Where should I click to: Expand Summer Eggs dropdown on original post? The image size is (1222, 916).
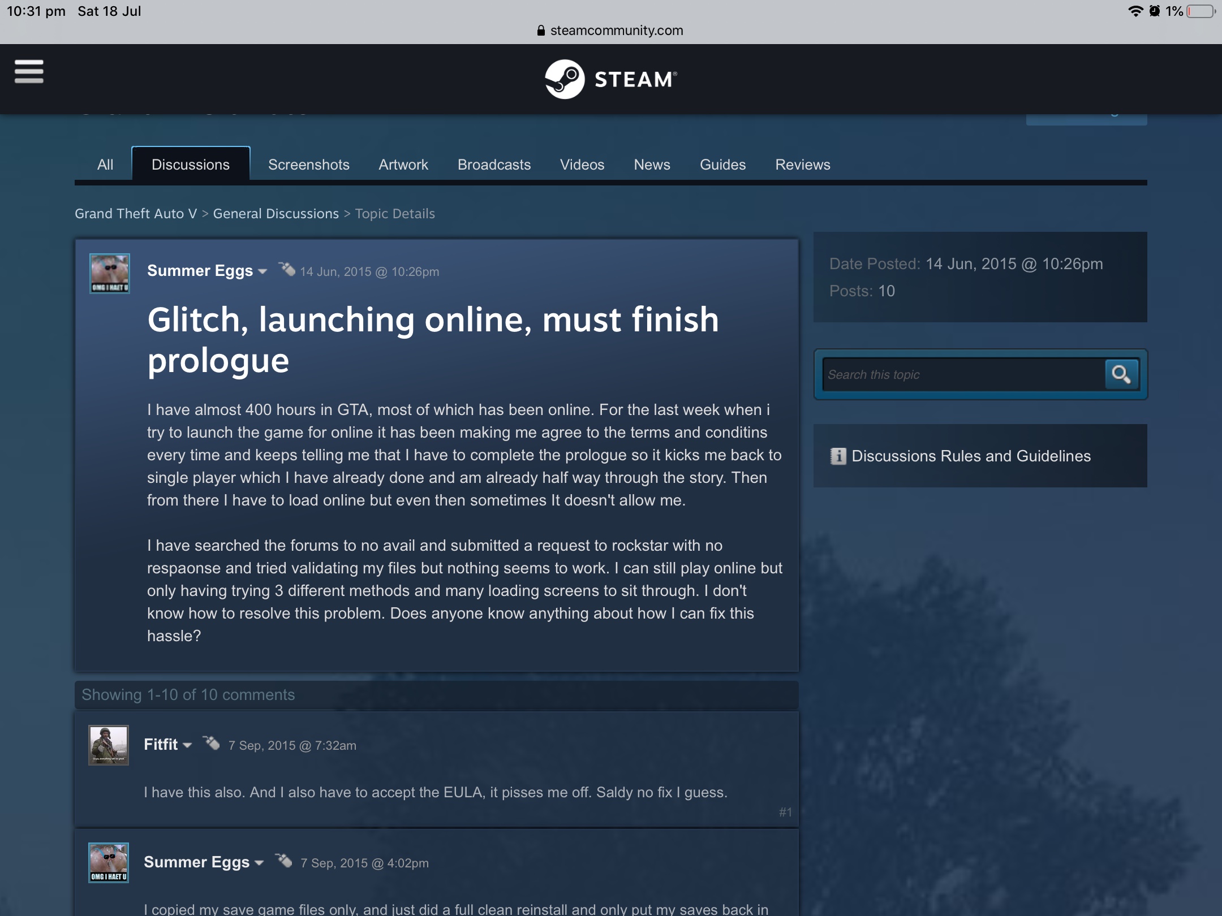click(263, 271)
